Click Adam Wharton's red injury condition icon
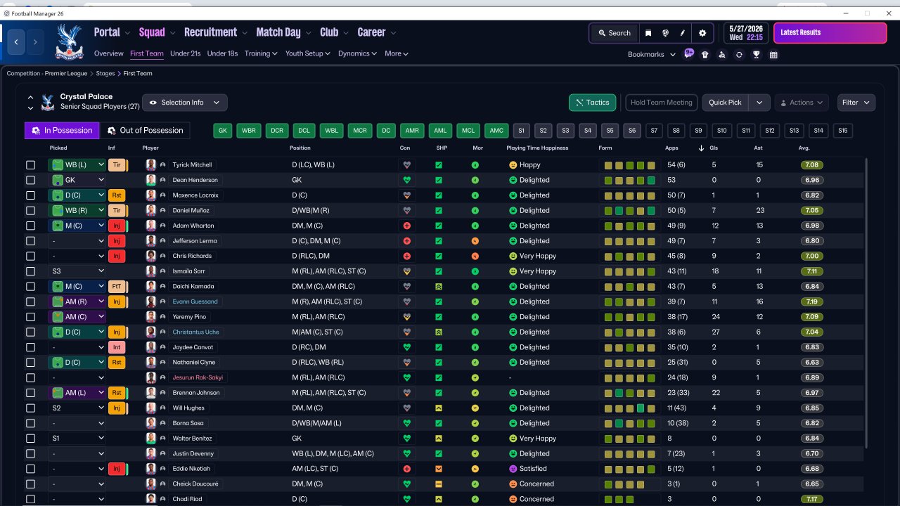This screenshot has width=900, height=506. click(406, 226)
